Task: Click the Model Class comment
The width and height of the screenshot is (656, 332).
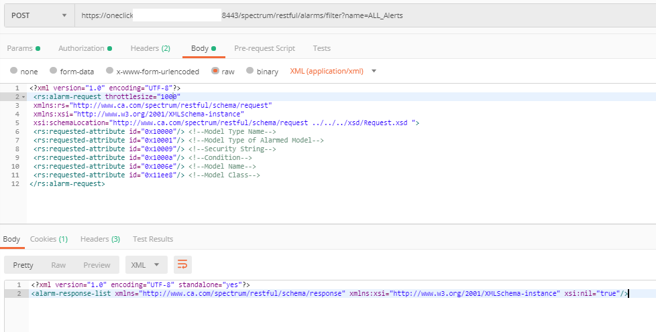Action: pyautogui.click(x=224, y=175)
